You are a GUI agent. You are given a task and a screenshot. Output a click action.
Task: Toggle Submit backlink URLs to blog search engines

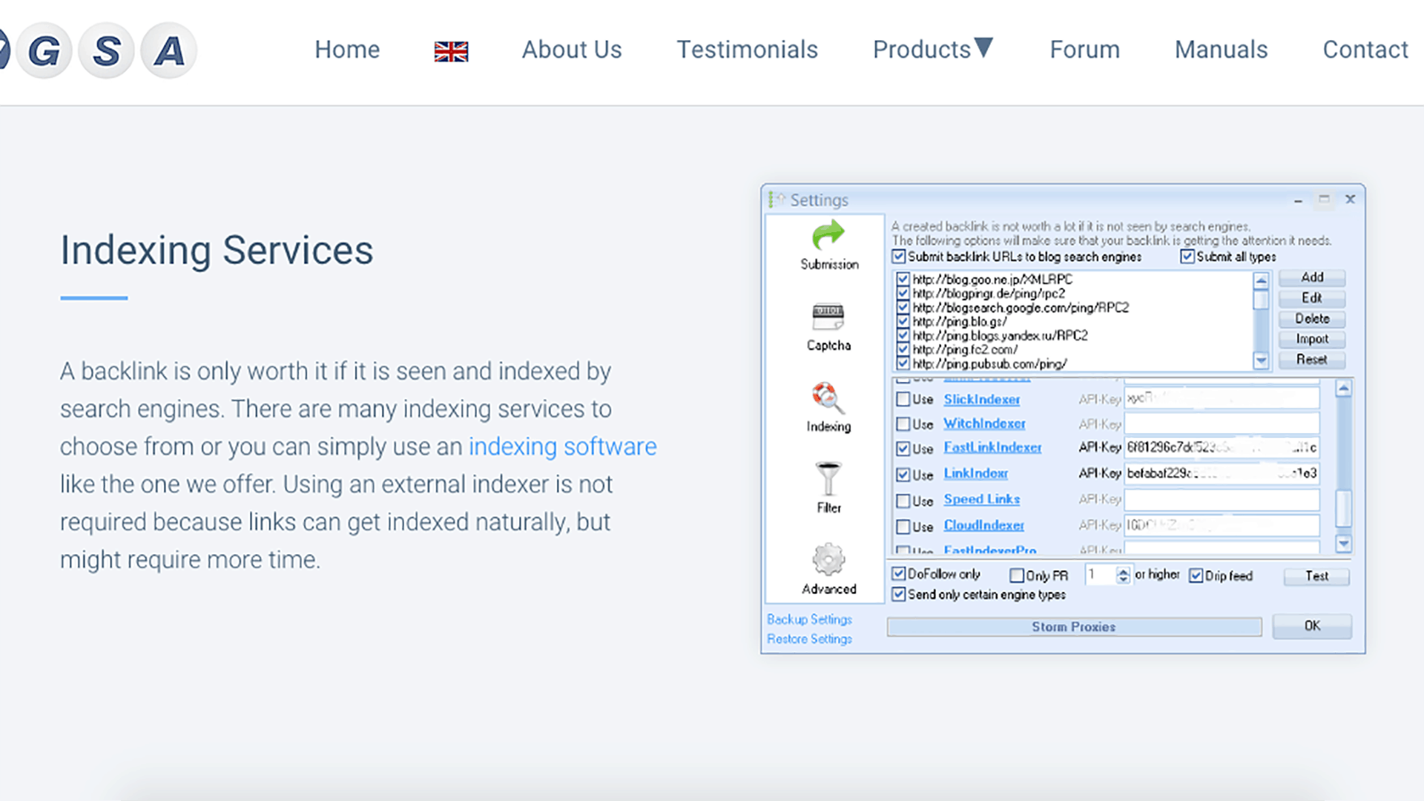899,257
